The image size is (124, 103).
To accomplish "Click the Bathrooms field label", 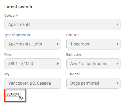I will pos(74,55).
